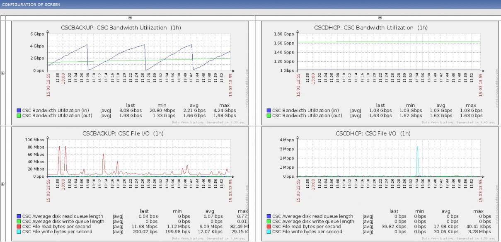Click 'CSC File read bytes per second' in CSCBACKUP legend
The width and height of the screenshot is (501, 242).
pos(57,227)
